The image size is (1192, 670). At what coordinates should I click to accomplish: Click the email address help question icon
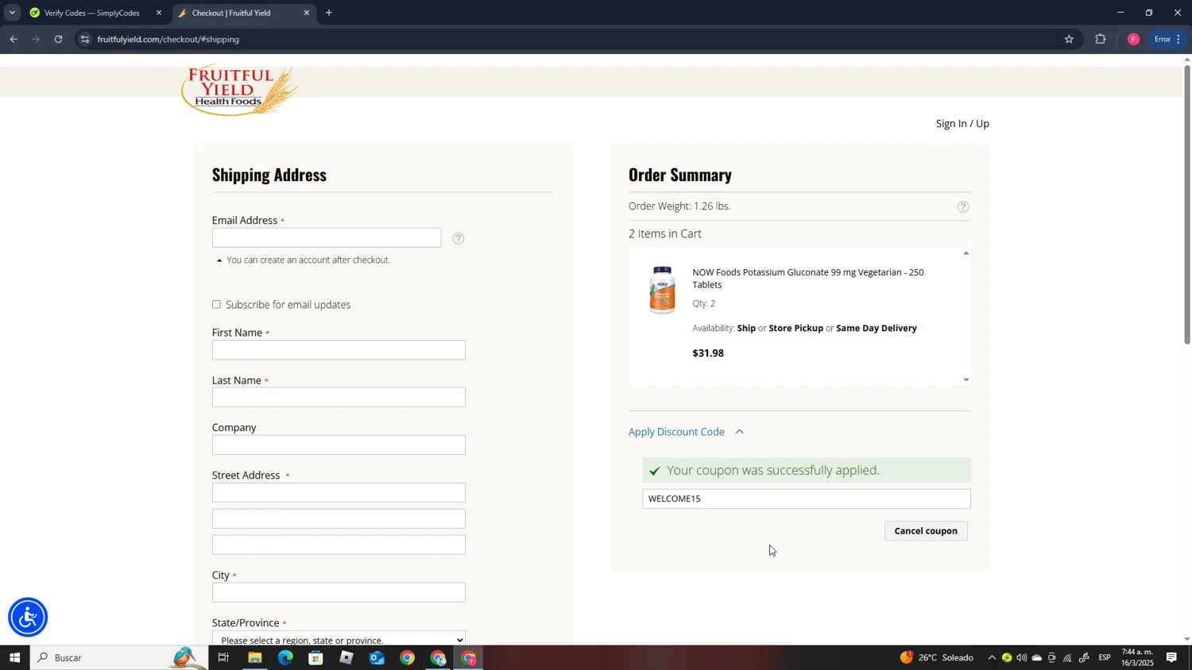pos(459,238)
